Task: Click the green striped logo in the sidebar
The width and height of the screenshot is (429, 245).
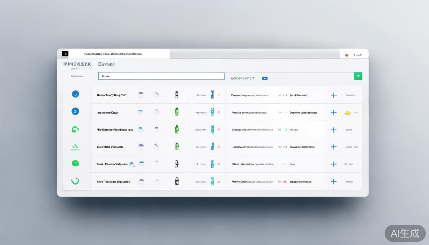Action: [75, 147]
